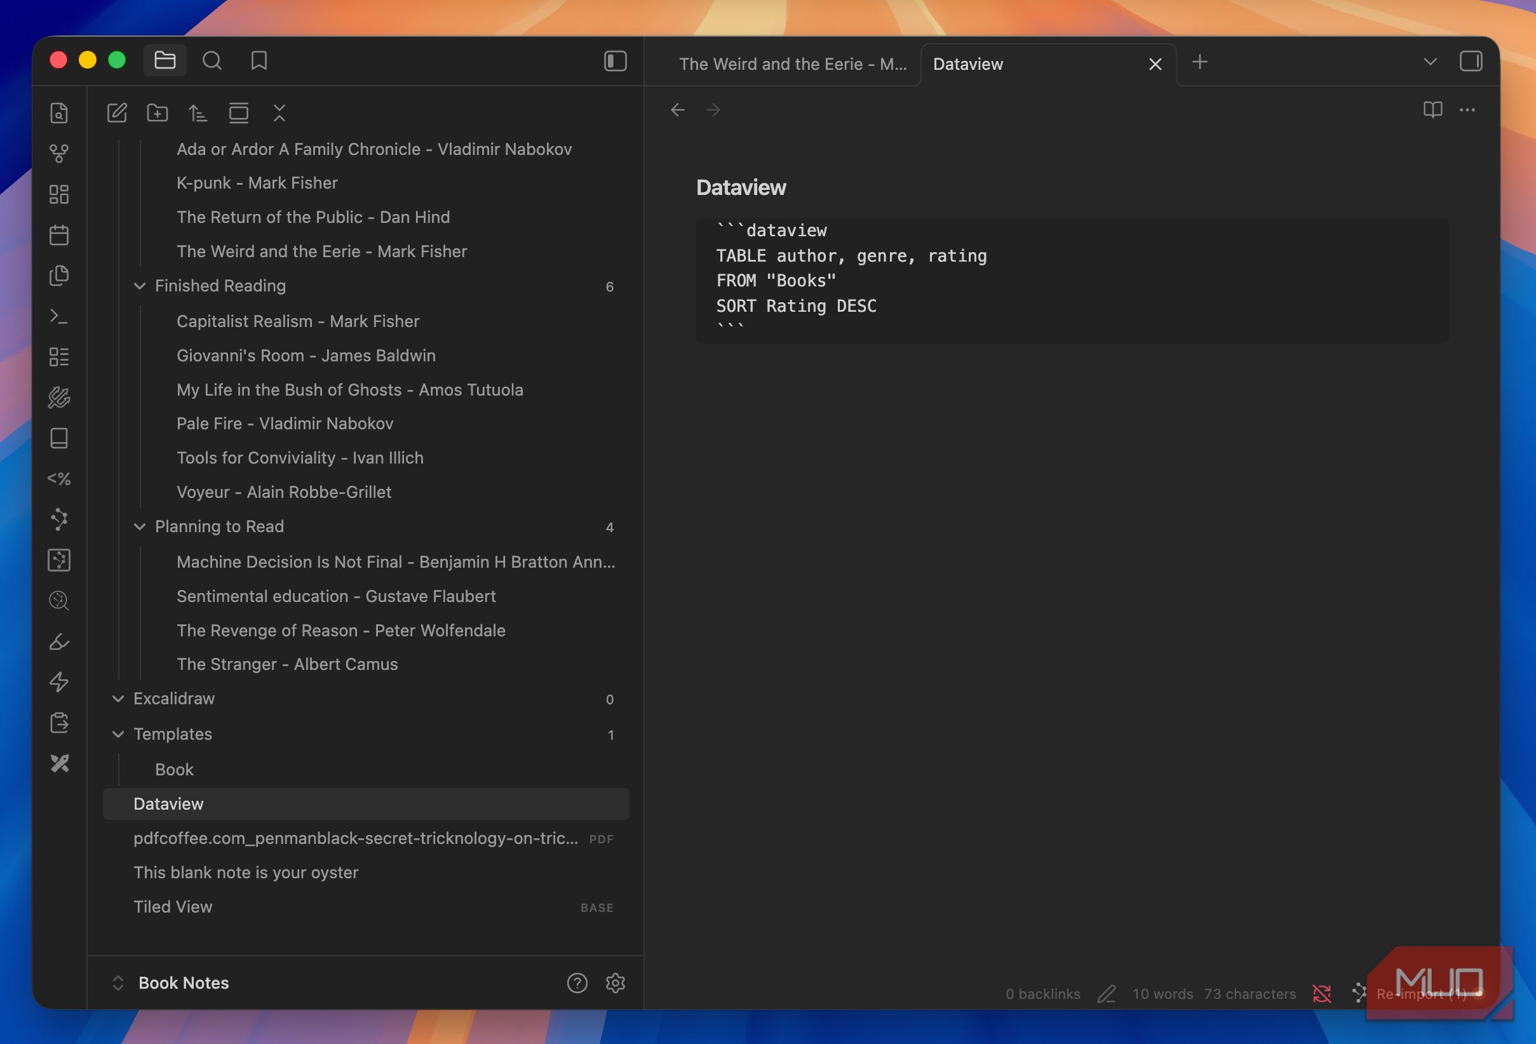
Task: Click the 0 backlinks status item
Action: click(1043, 994)
